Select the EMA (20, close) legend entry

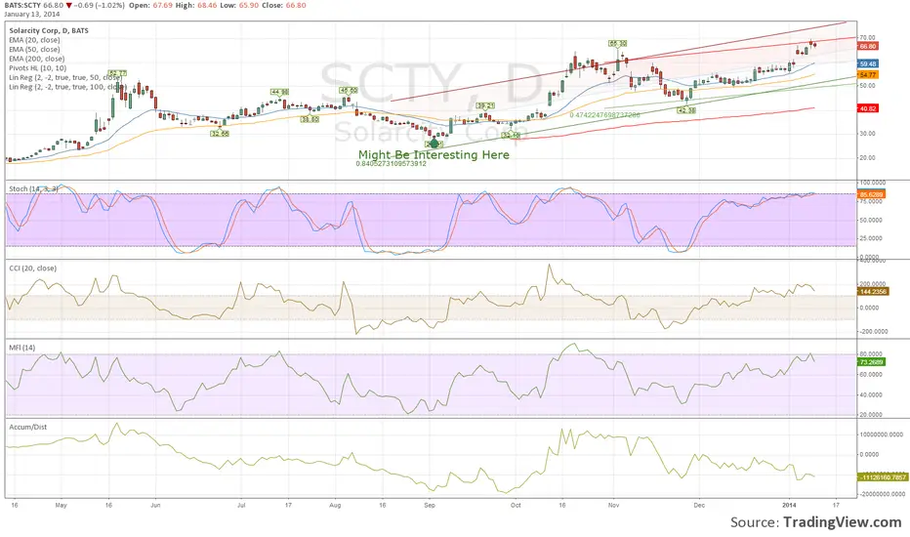point(34,40)
